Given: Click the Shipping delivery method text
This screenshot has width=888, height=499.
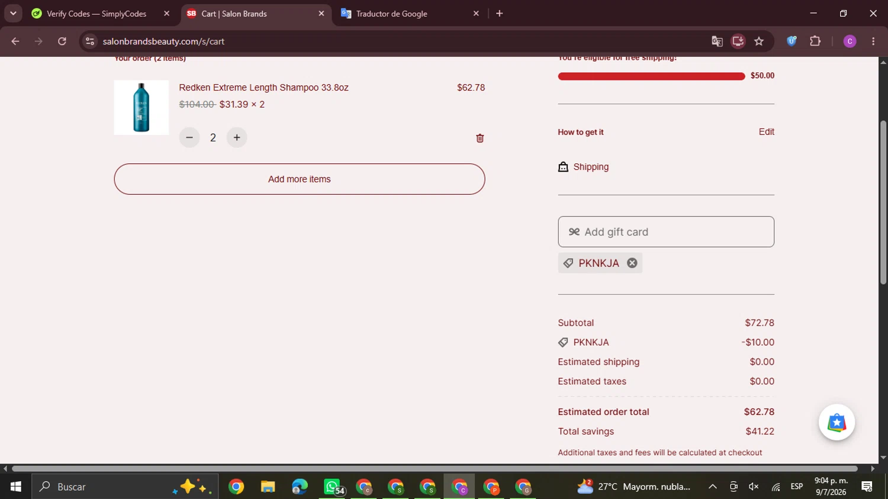Looking at the screenshot, I should pyautogui.click(x=591, y=167).
